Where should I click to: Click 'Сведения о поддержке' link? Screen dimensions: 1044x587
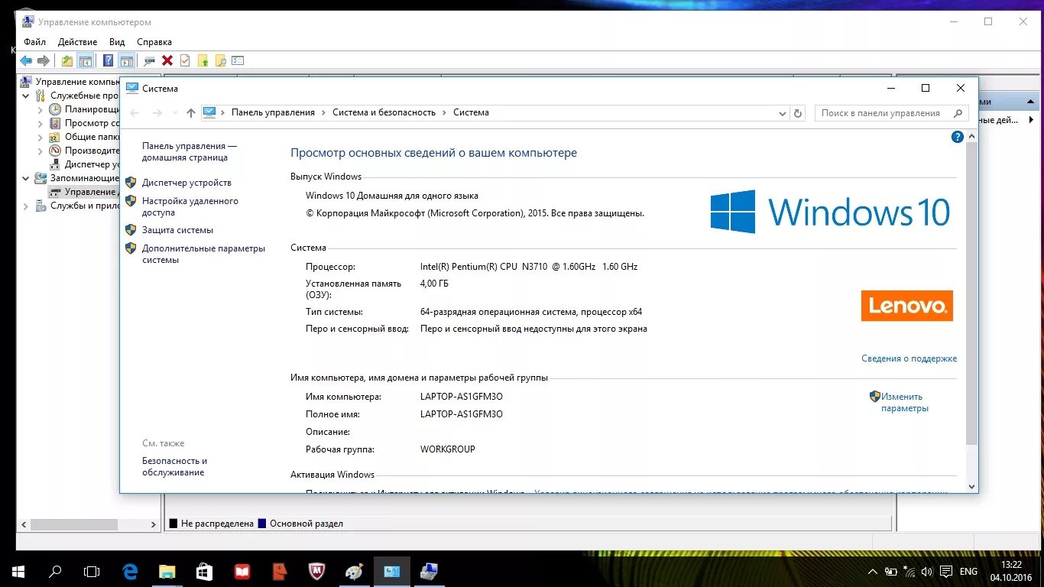[909, 358]
